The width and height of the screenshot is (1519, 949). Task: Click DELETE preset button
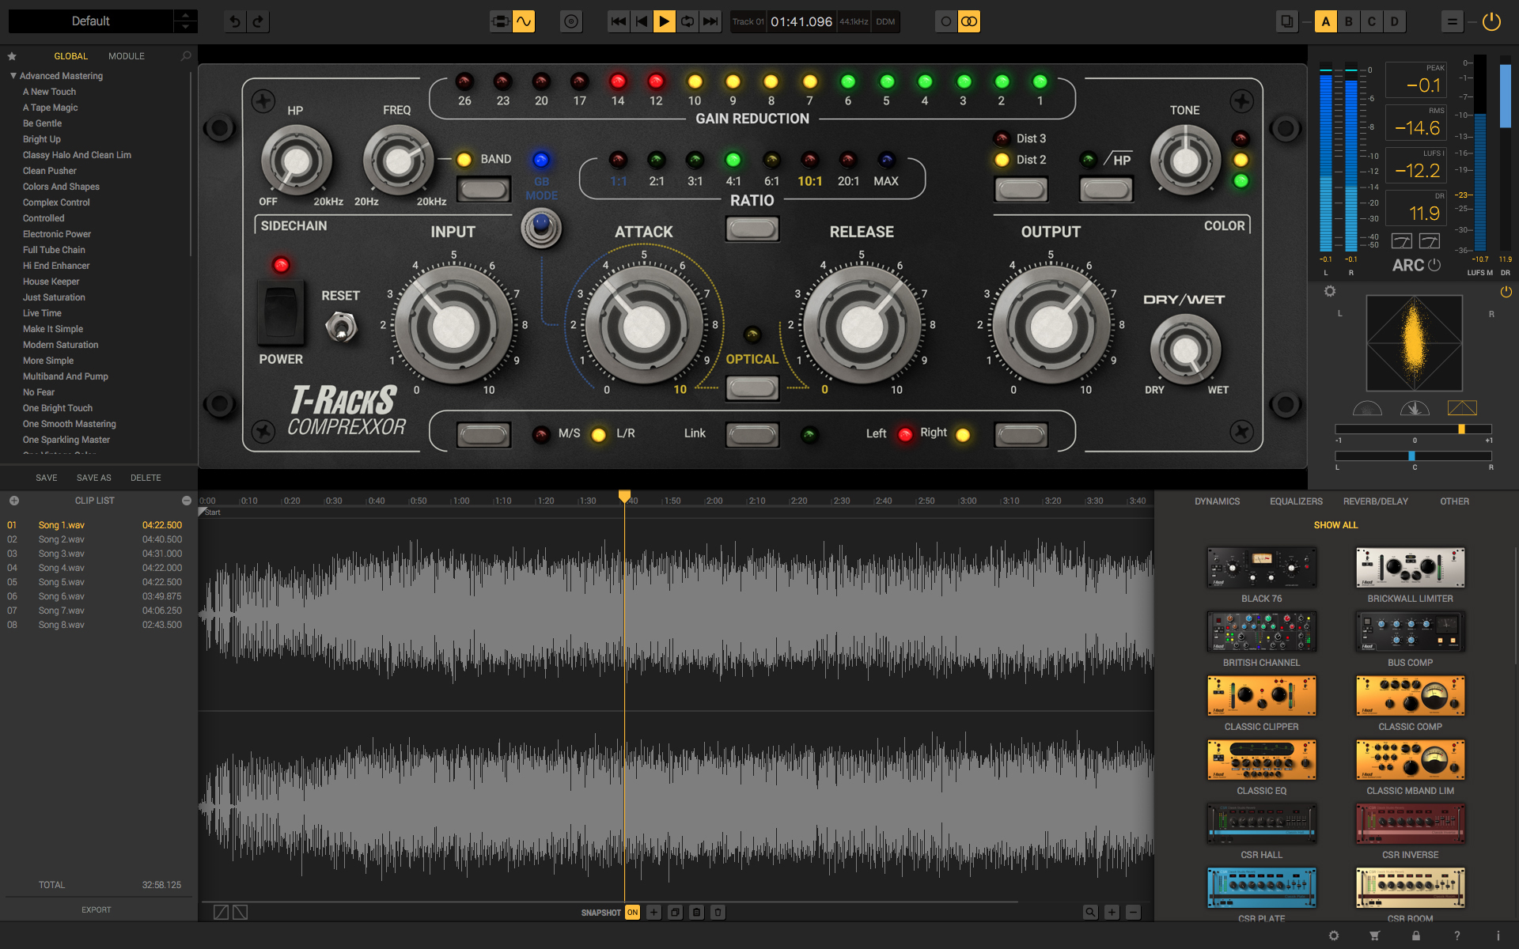[x=146, y=478]
